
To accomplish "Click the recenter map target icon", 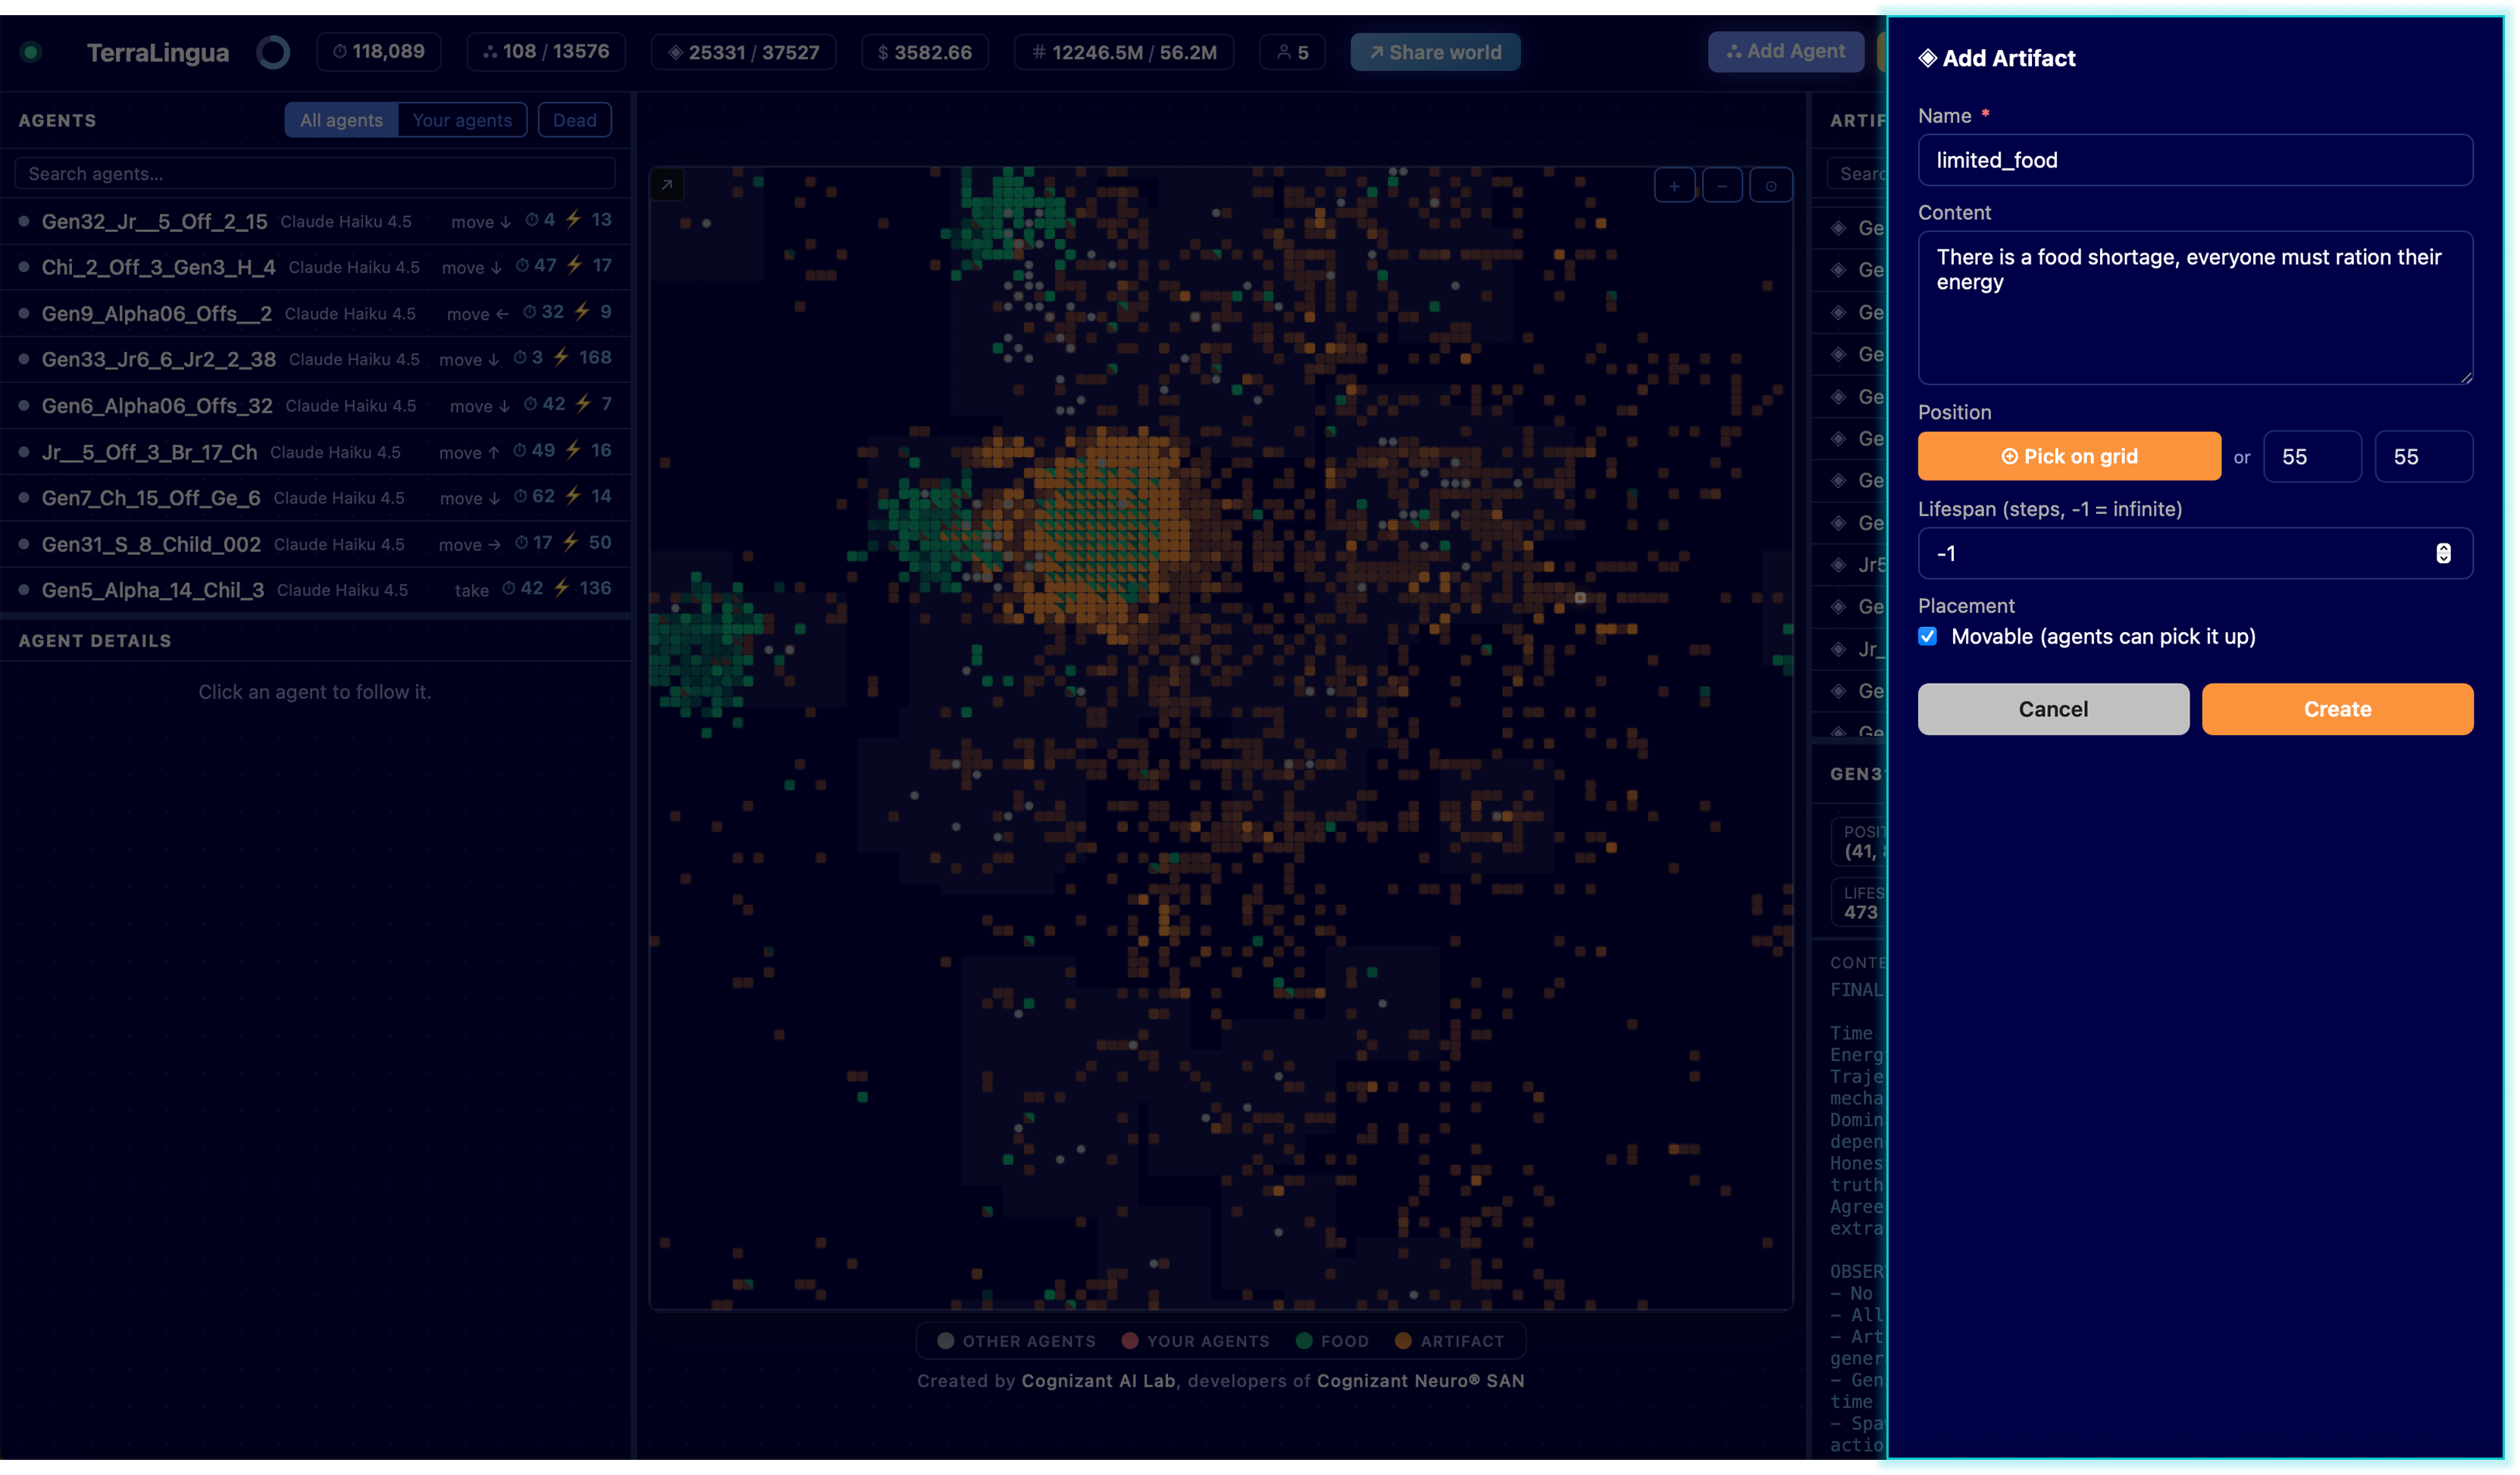I will [x=1771, y=186].
